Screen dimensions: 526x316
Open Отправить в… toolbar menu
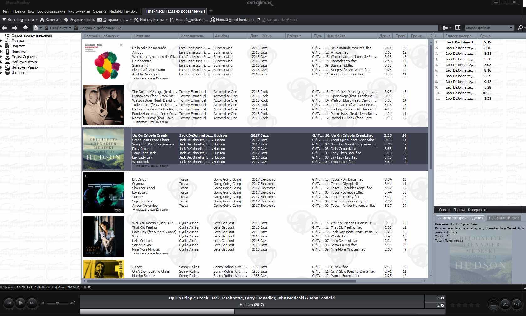pyautogui.click(x=115, y=19)
